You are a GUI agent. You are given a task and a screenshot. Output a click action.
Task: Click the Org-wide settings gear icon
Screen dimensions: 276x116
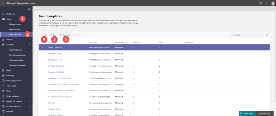point(3,106)
